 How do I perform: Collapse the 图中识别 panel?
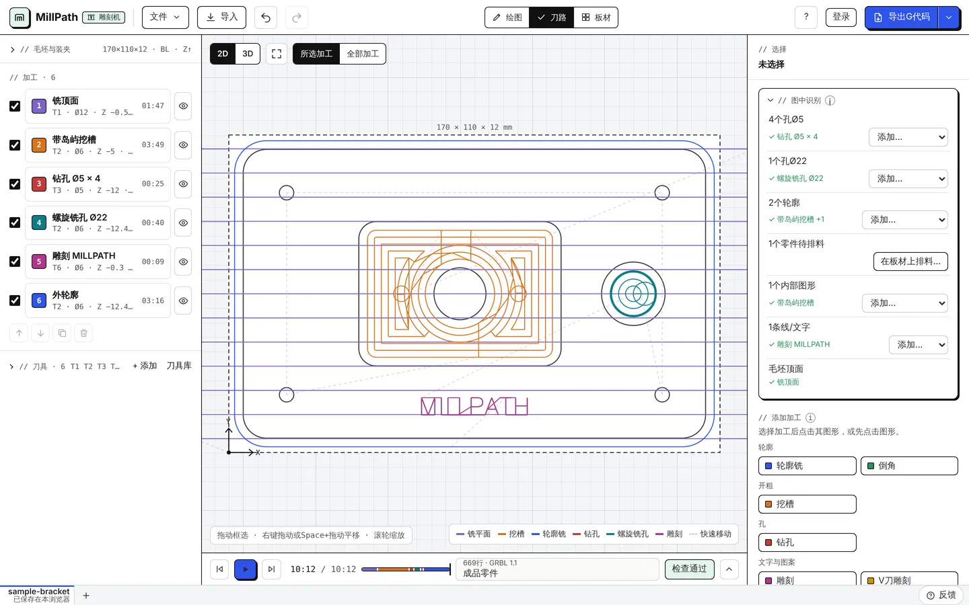click(770, 101)
